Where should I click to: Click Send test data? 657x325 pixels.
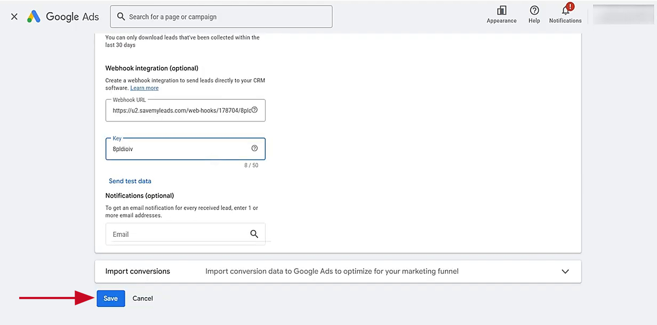click(x=130, y=181)
